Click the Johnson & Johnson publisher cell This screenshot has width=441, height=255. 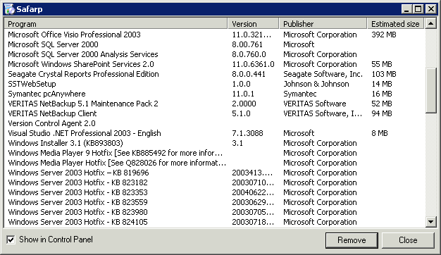316,84
